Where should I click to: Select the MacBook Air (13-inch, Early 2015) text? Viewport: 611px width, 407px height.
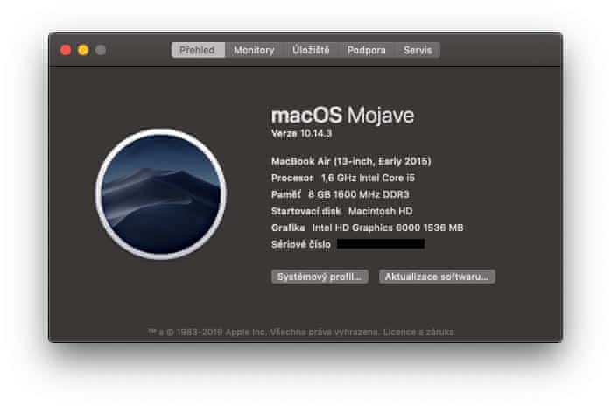[x=351, y=161]
